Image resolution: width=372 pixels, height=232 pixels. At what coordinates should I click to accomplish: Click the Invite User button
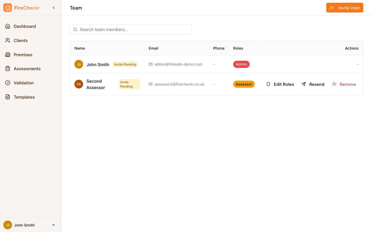point(345,8)
